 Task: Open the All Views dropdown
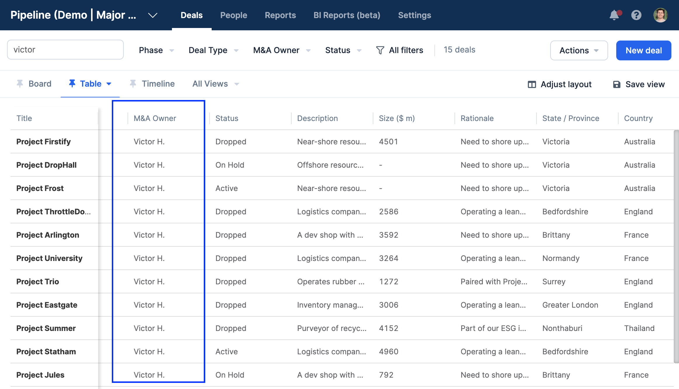pyautogui.click(x=215, y=84)
